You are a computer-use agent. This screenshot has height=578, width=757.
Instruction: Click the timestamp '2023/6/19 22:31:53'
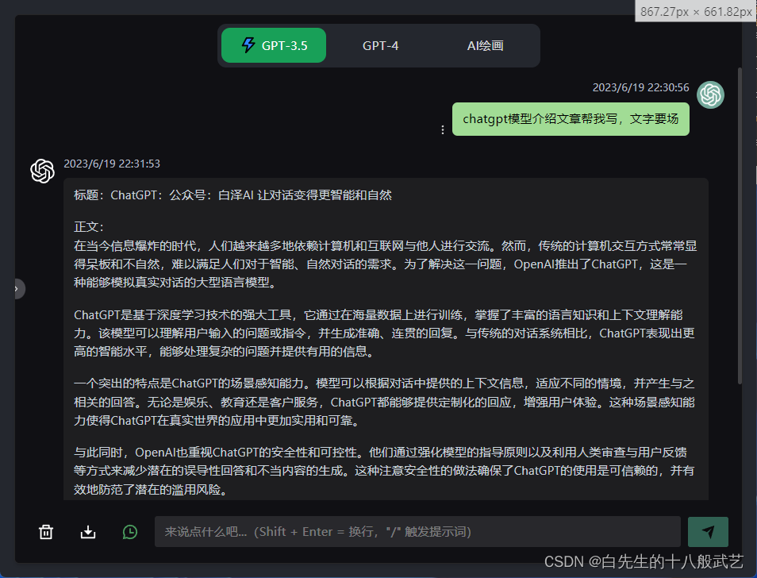point(112,164)
